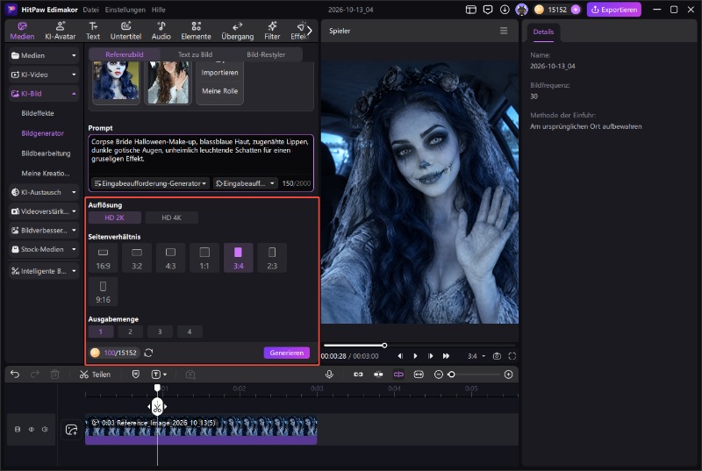This screenshot has width=702, height=471.
Task: Click the shield marker icon in timeline toolbar
Action: pyautogui.click(x=136, y=375)
